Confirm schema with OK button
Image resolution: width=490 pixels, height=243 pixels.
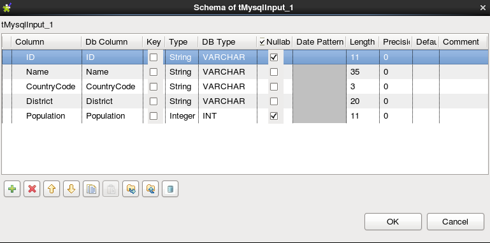pos(393,222)
